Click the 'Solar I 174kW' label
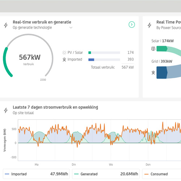Image resolution: width=181 pixels, height=181 pixels. coord(163,41)
